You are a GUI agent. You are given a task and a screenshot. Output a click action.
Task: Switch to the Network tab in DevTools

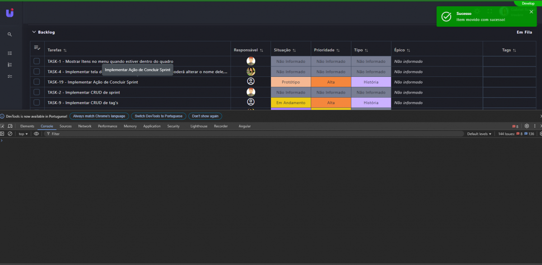coord(84,126)
